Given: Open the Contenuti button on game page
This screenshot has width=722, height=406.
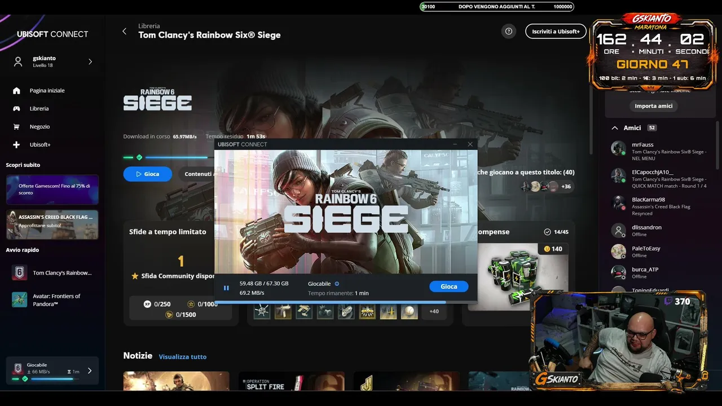Looking at the screenshot, I should (197, 174).
